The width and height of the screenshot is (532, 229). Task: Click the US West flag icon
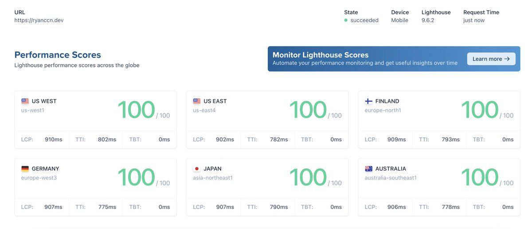pyautogui.click(x=25, y=101)
